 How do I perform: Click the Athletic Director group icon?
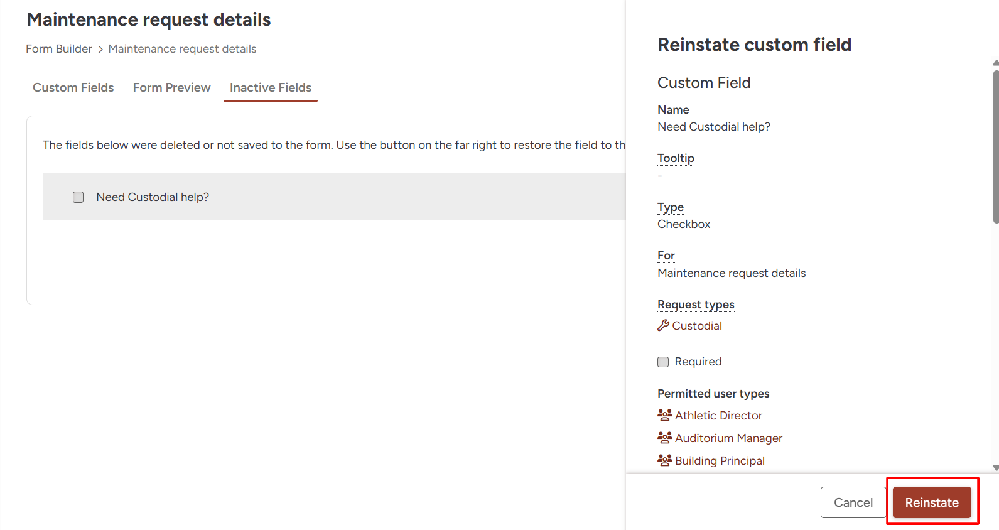[x=664, y=415]
